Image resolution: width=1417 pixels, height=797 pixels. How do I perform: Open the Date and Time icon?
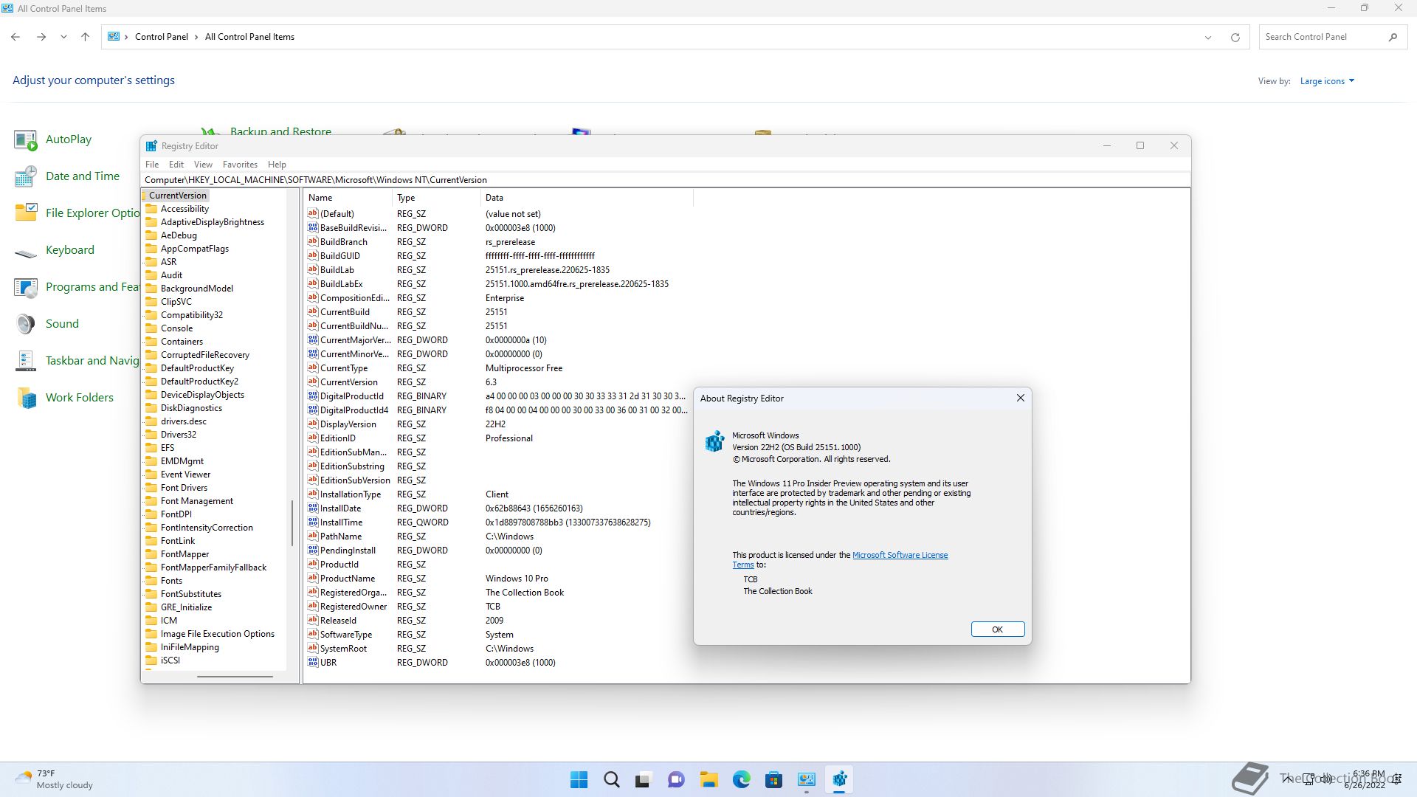point(66,176)
